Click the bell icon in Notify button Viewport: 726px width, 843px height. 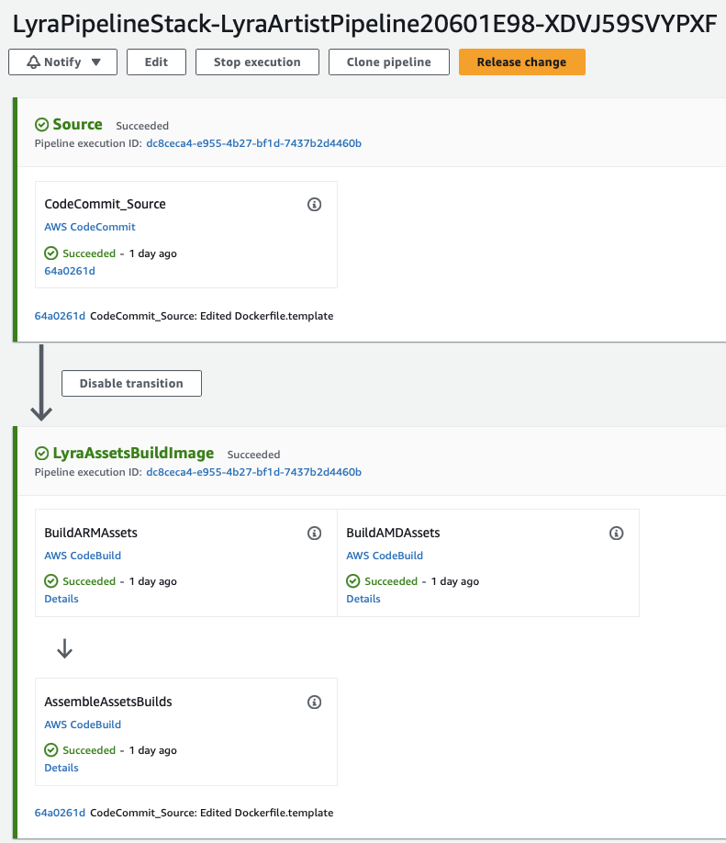33,62
